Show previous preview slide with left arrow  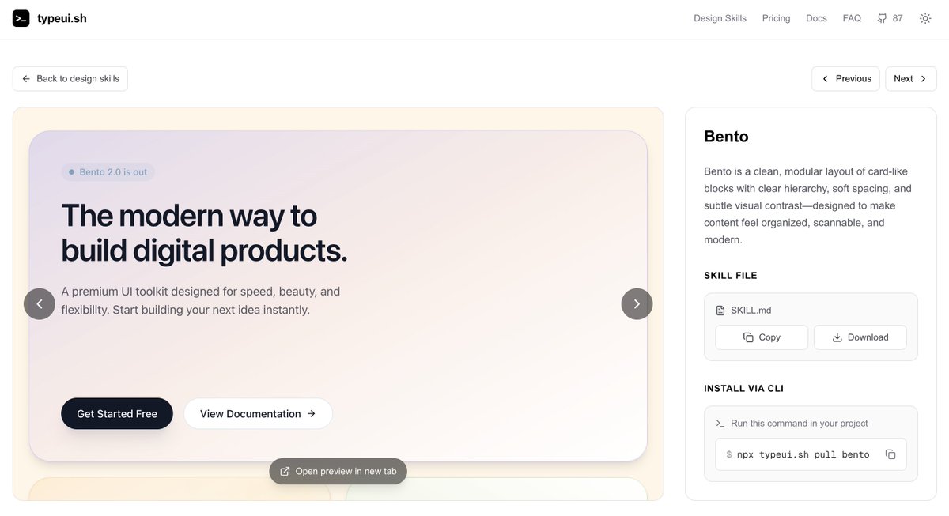(x=40, y=304)
